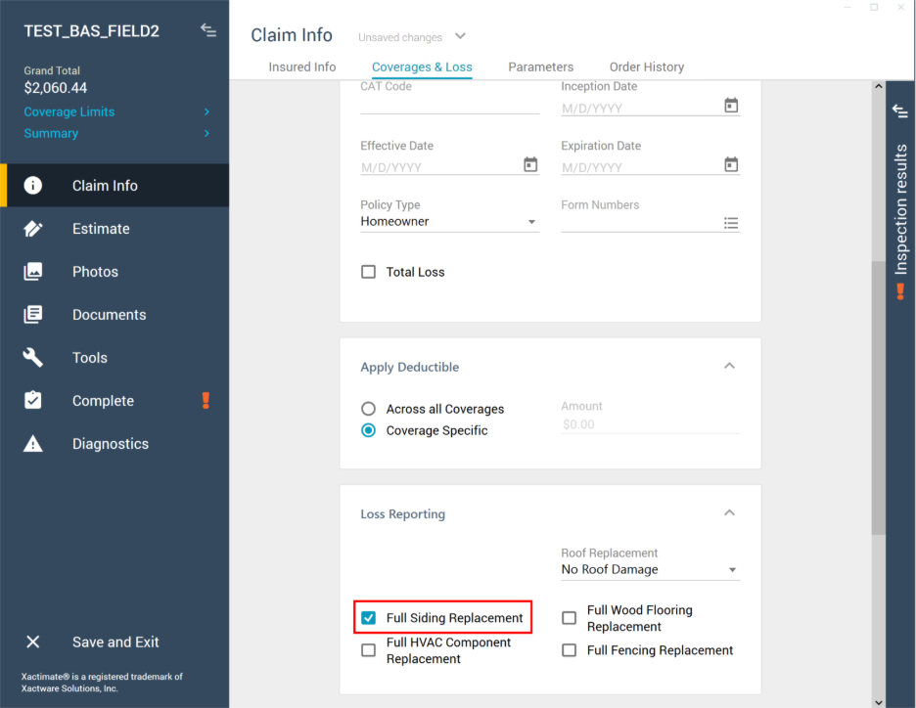Select the Across all Coverages option

(x=369, y=409)
